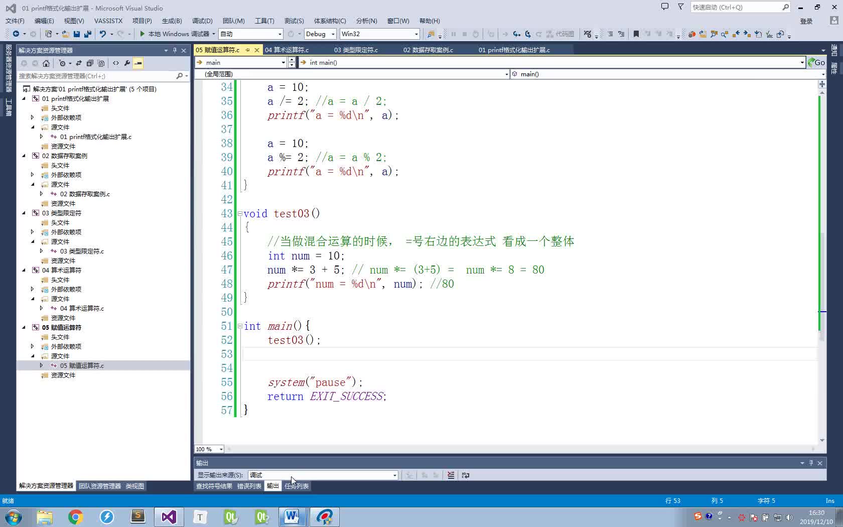
Task: Collapse 01 printf格式化输出扩展 project node
Action: (x=24, y=98)
